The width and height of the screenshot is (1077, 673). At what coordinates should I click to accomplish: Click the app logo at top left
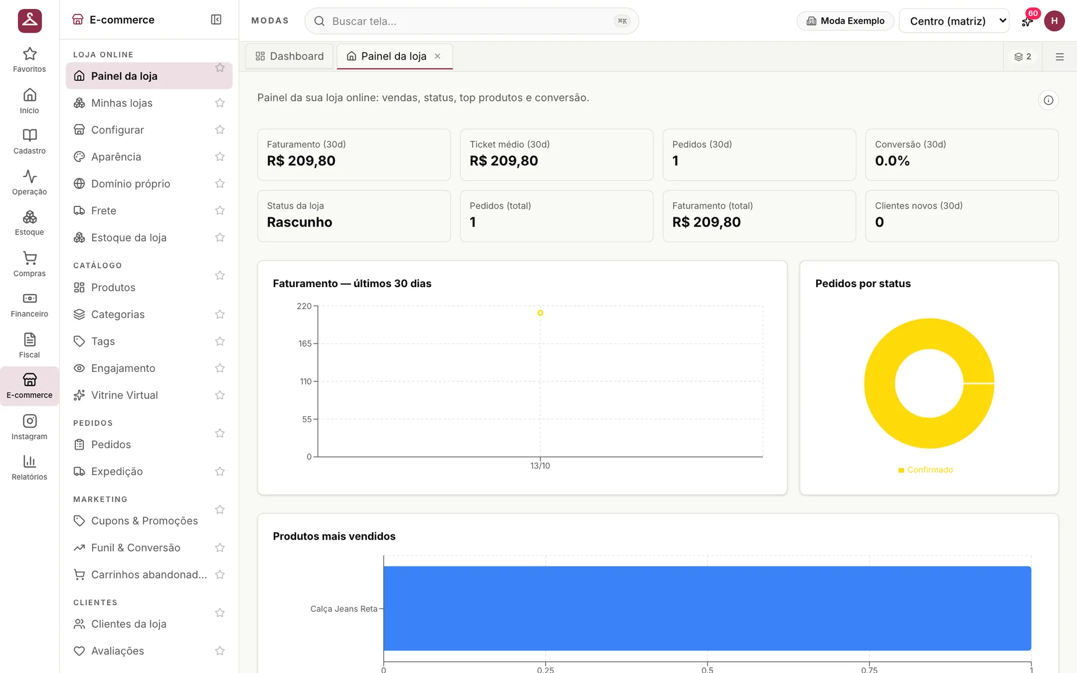[x=30, y=21]
